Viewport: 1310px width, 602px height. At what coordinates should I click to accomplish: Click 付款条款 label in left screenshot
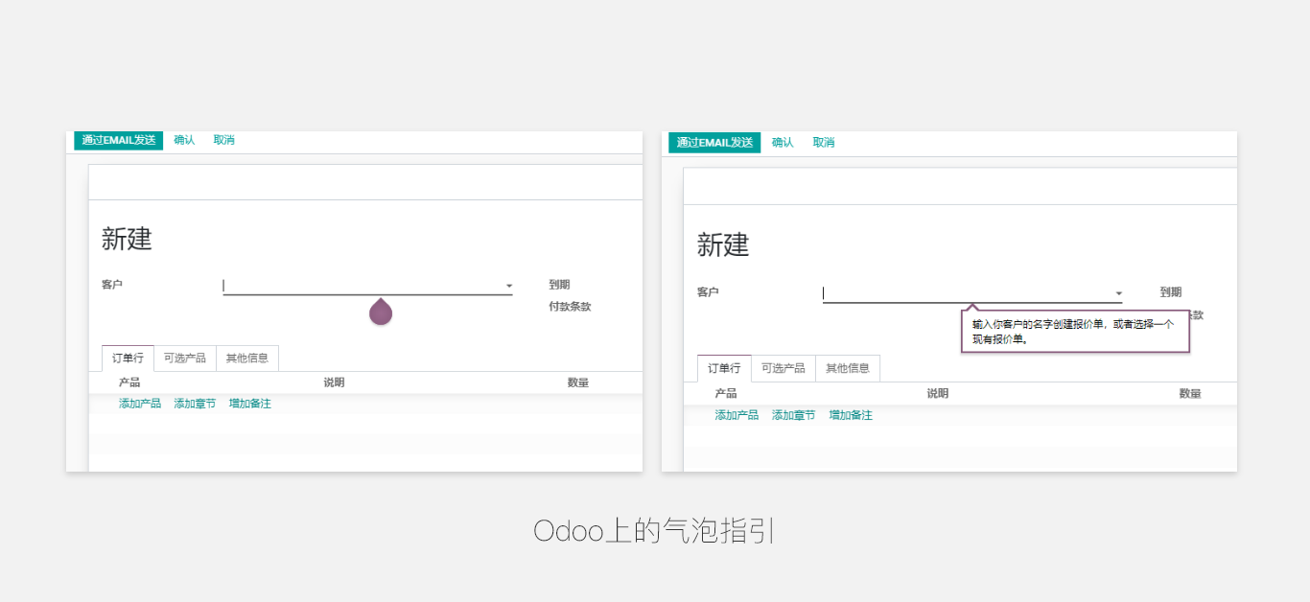pos(570,307)
